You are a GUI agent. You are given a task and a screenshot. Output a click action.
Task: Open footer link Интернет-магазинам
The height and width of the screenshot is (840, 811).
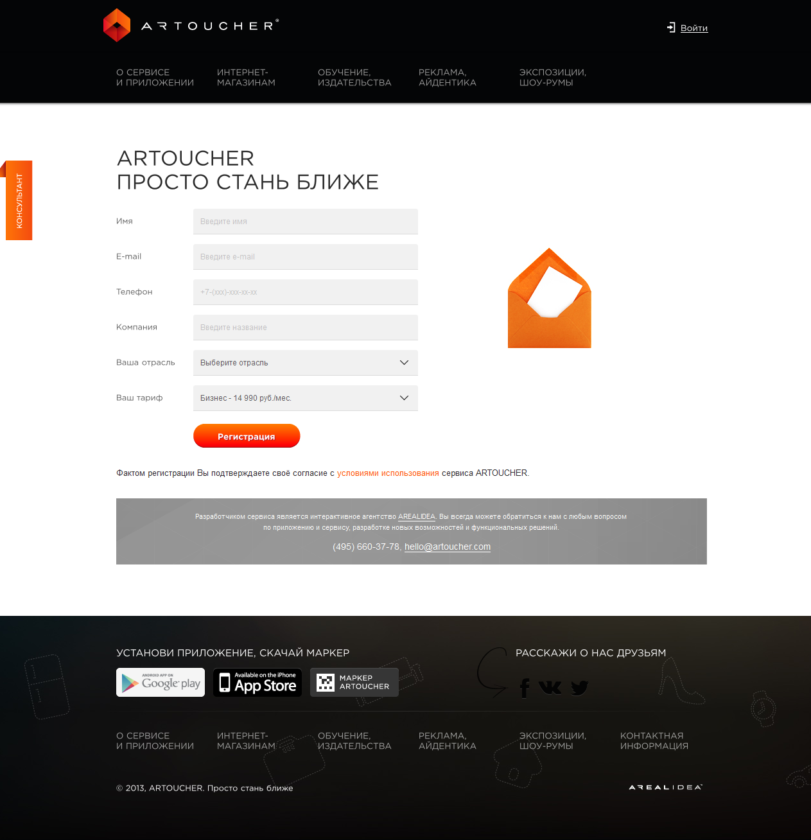point(246,741)
